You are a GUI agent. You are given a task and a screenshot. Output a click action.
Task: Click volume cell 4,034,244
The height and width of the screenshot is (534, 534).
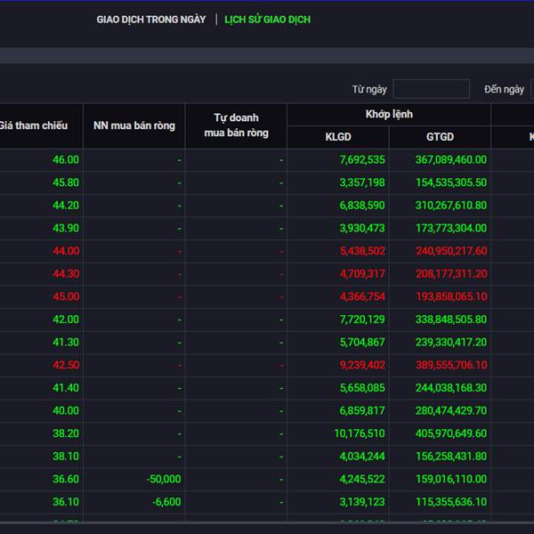point(362,457)
